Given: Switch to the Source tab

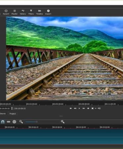Looking at the screenshot, I should (x=3, y=114).
